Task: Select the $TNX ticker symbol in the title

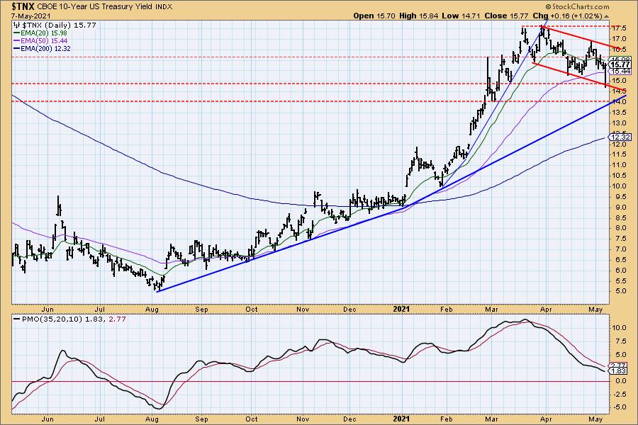Action: pos(23,6)
